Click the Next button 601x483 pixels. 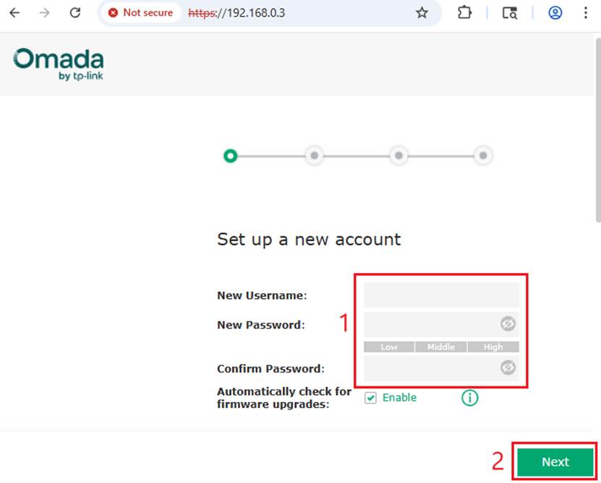click(x=555, y=462)
